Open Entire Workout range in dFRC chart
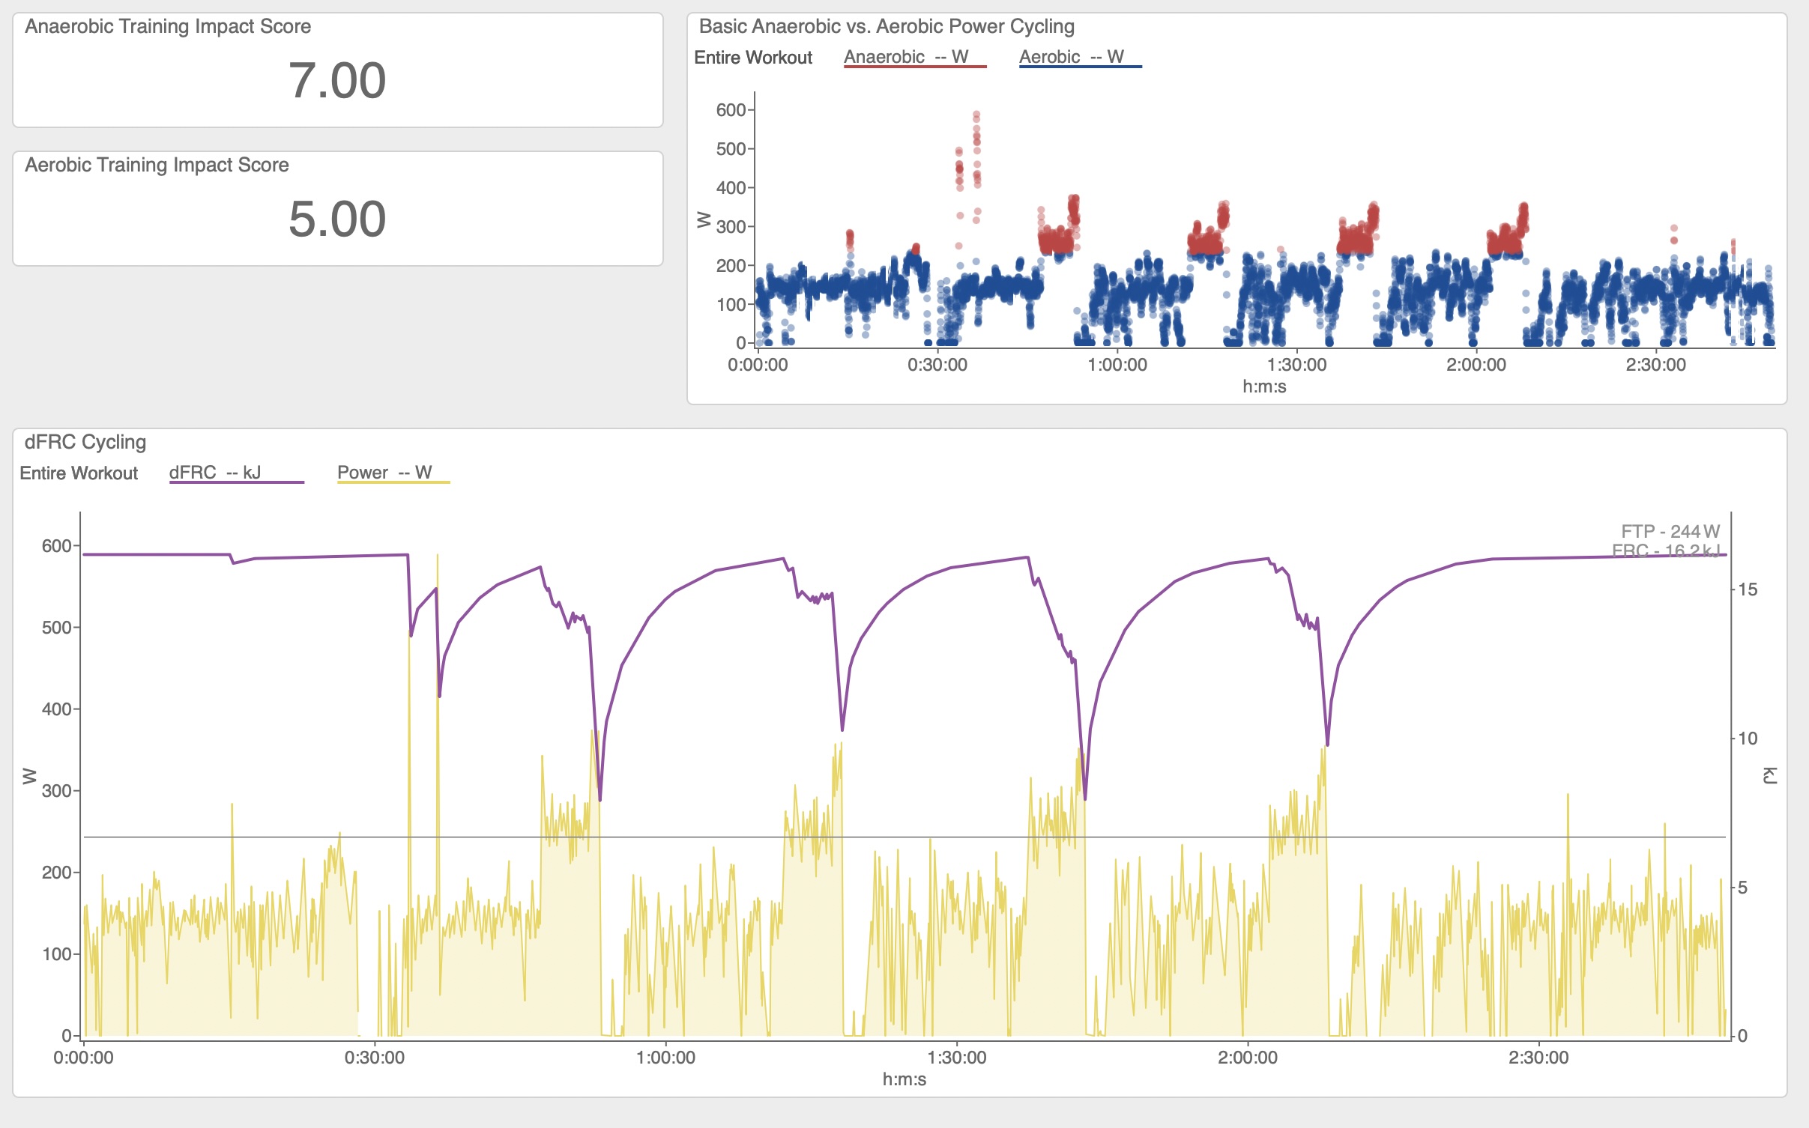Image resolution: width=1809 pixels, height=1128 pixels. [x=79, y=473]
